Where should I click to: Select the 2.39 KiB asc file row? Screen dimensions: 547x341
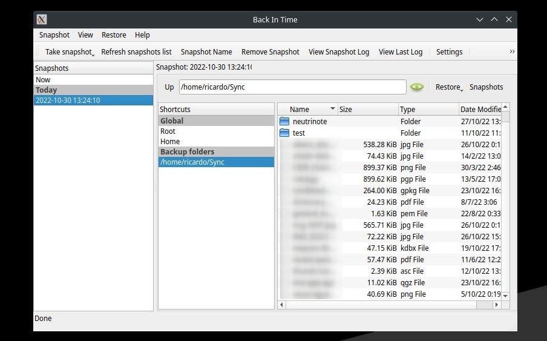[390, 271]
